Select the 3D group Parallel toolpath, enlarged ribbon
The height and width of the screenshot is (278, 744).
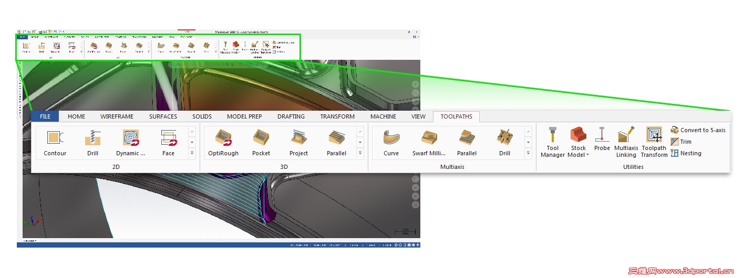point(337,143)
